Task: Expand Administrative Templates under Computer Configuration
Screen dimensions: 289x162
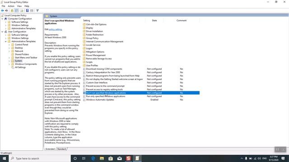Action: 6,28
